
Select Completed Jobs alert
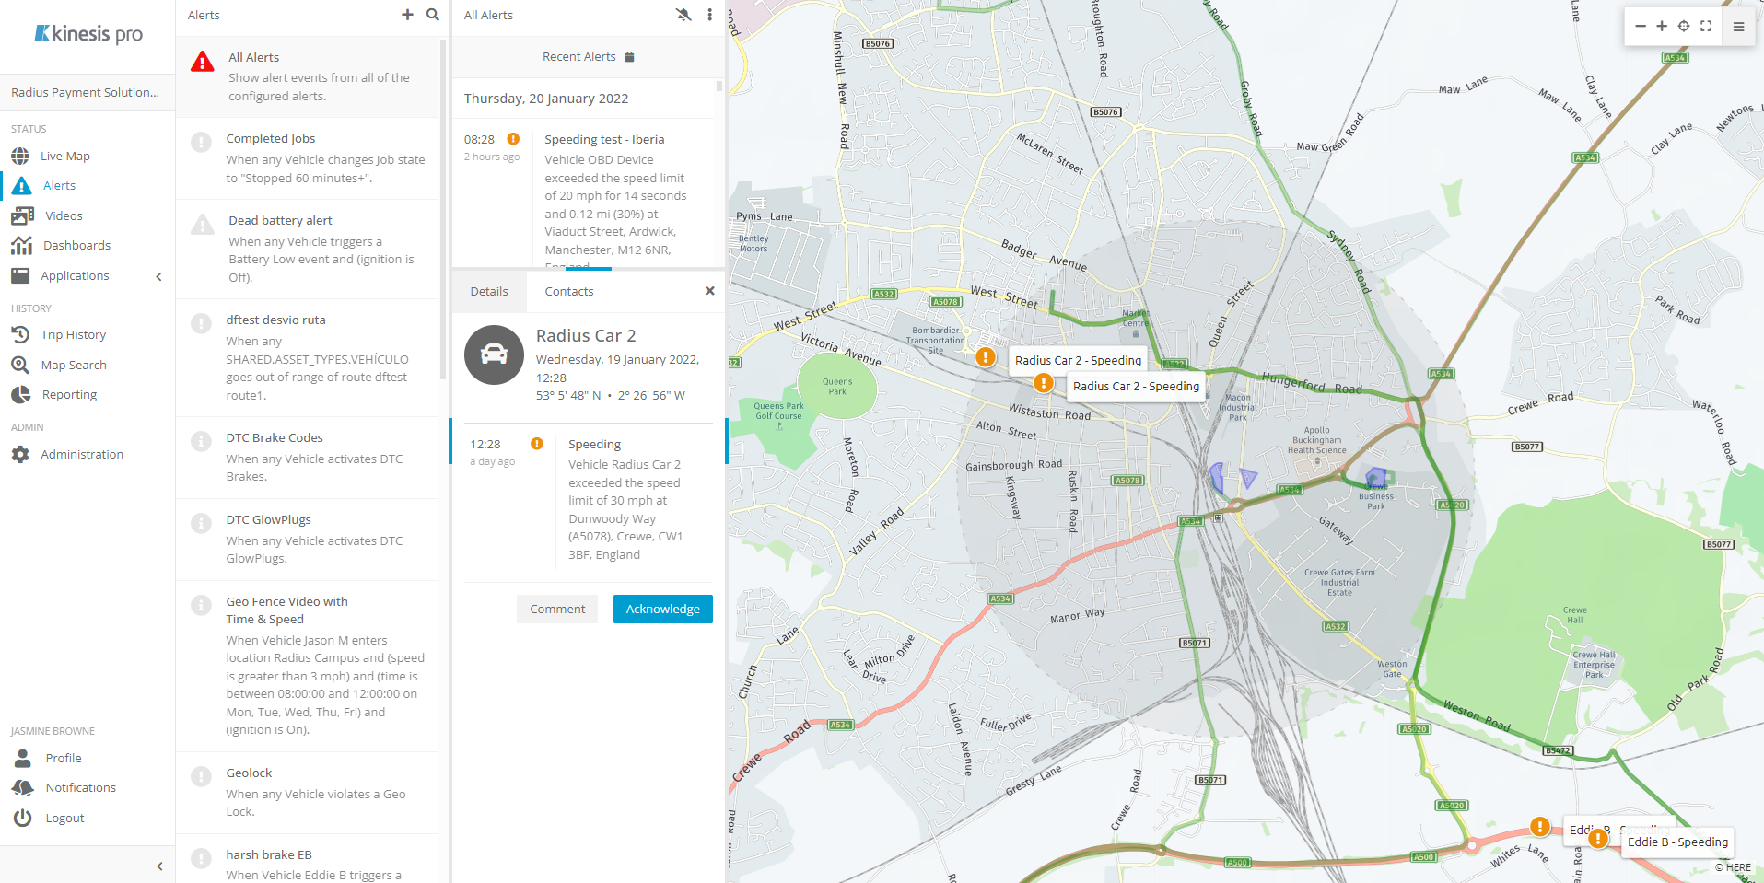click(307, 158)
